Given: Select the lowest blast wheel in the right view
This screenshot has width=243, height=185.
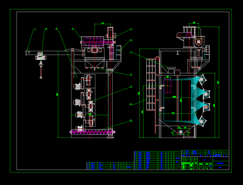Looking at the screenshot, I should [x=202, y=121].
